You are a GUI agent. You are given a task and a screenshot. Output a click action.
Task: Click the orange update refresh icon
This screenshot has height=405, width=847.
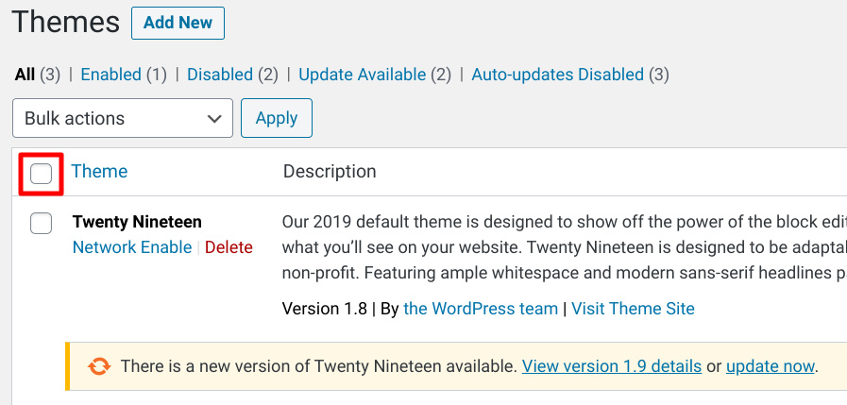99,366
